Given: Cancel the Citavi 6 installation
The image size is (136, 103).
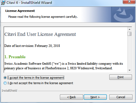Looking at the screenshot, I should [x=121, y=97].
